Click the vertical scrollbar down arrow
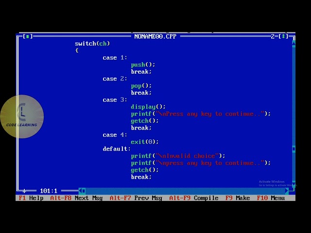 pos(294,183)
